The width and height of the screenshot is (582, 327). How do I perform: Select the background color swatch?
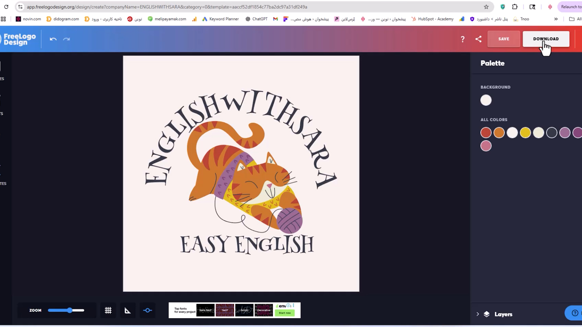486,100
